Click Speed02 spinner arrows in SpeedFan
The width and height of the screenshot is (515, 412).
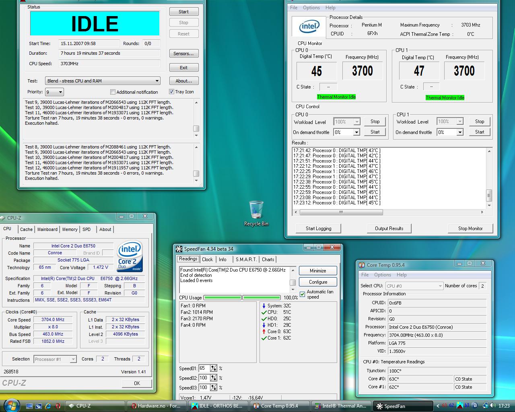point(213,378)
